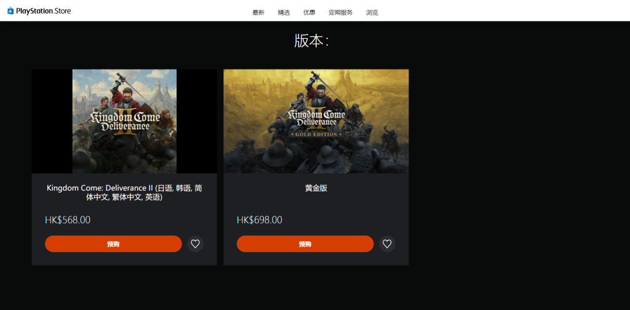Click the 版本: section heading
The width and height of the screenshot is (630, 310).
click(x=311, y=41)
